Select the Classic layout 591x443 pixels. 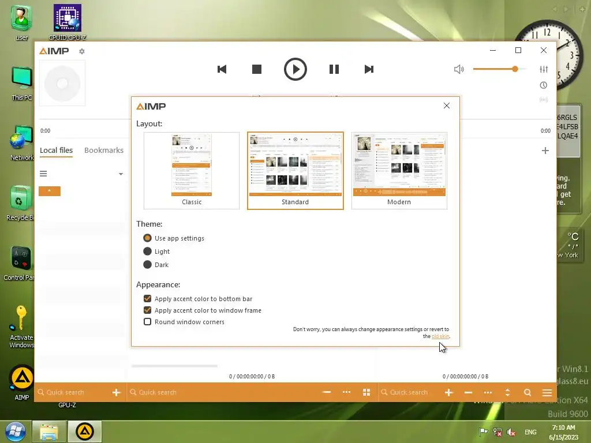(192, 170)
